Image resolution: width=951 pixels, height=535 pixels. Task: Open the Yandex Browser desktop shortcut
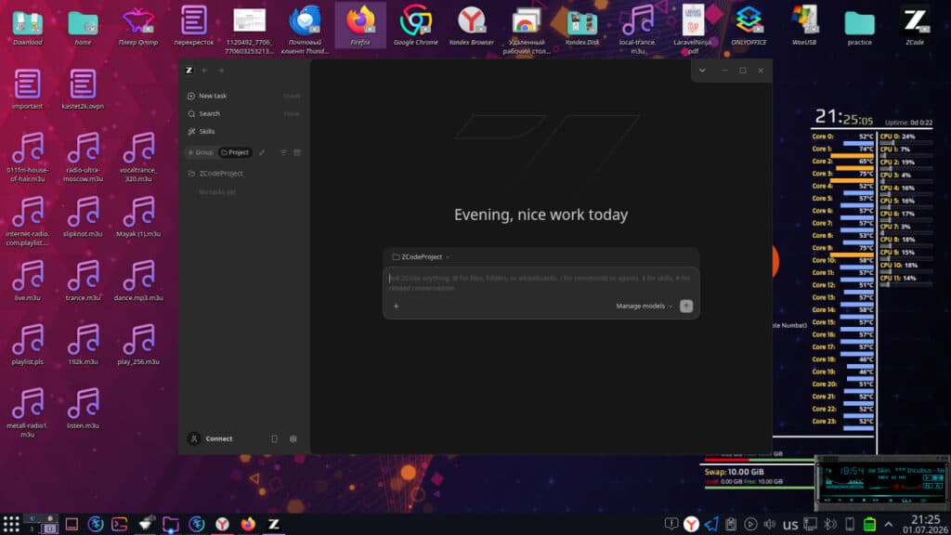(471, 25)
